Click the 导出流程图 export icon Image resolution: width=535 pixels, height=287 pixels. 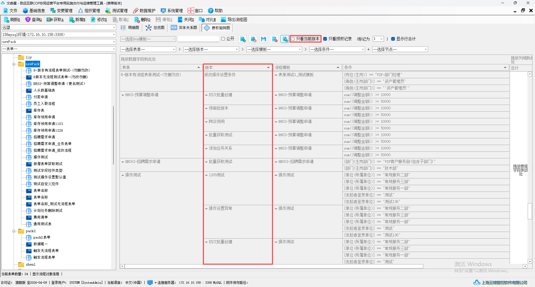223,19
